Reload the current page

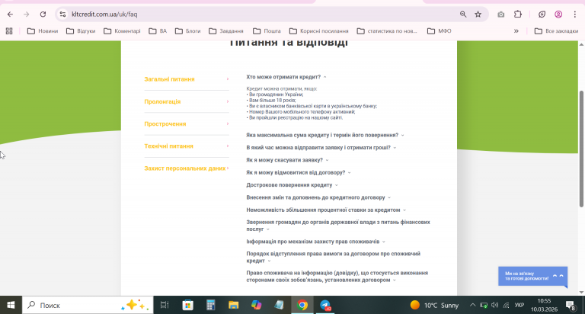pos(43,14)
